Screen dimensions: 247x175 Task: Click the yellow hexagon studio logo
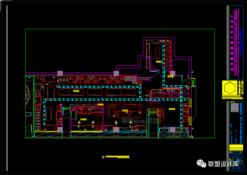[228, 88]
